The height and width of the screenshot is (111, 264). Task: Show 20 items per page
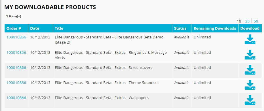[247, 21]
